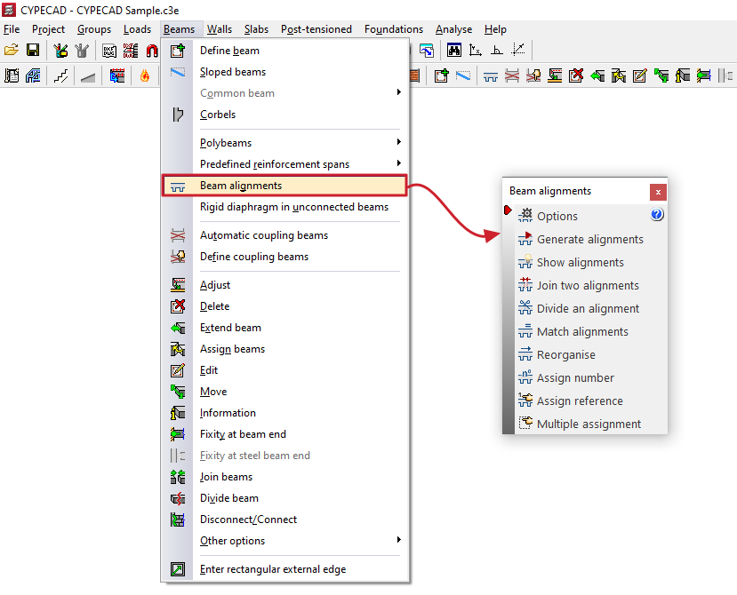Click the orthogonal angle icon in toolbar
Screen dimensions: 737x595
(x=497, y=51)
